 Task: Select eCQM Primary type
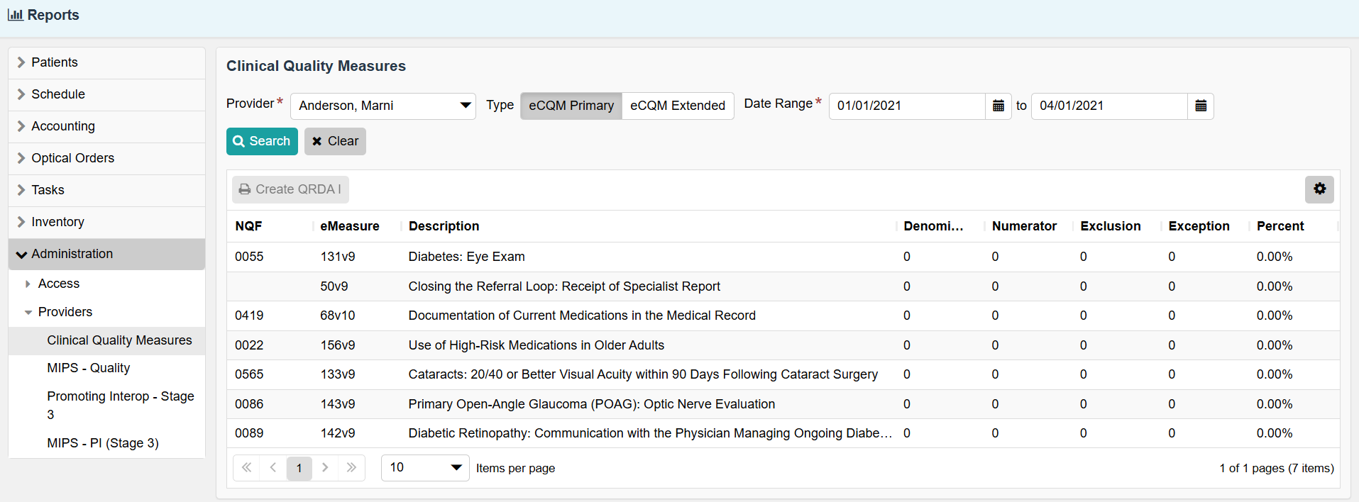tap(571, 106)
